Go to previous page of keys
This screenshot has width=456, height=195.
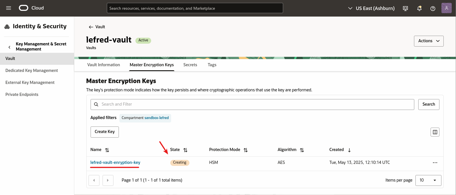94,180
